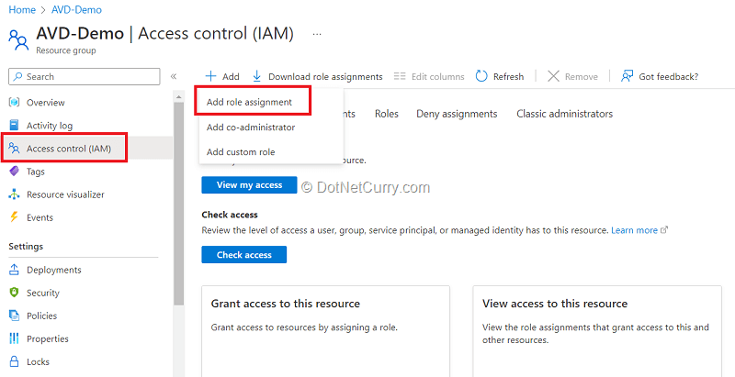Click the Check access button
Viewport: 735px width, 377px height.
244,255
